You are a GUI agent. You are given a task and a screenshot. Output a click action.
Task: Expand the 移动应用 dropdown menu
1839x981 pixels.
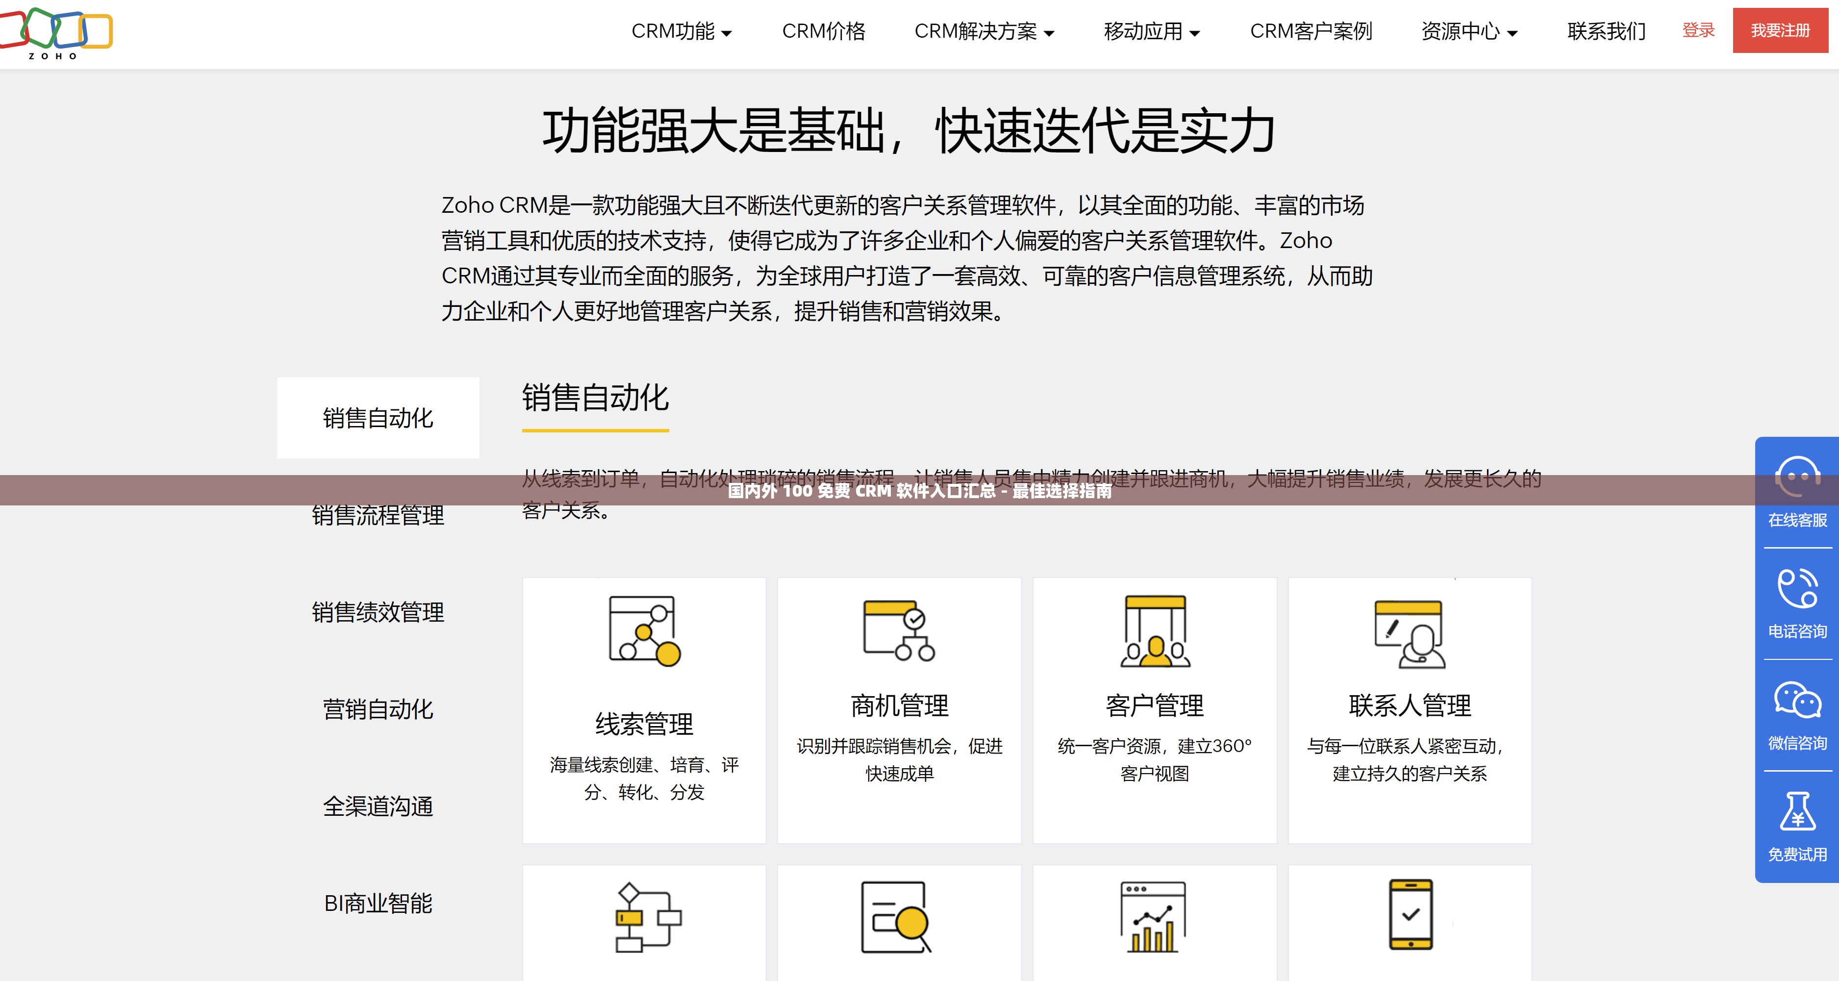pos(1152,31)
